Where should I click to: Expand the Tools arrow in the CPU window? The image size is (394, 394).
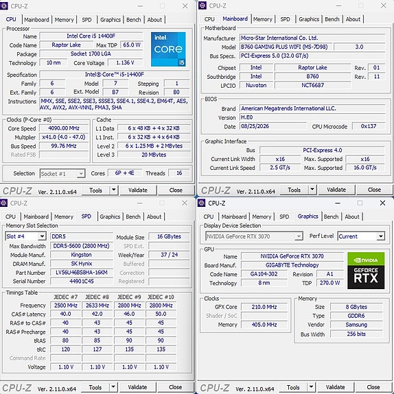coord(114,190)
